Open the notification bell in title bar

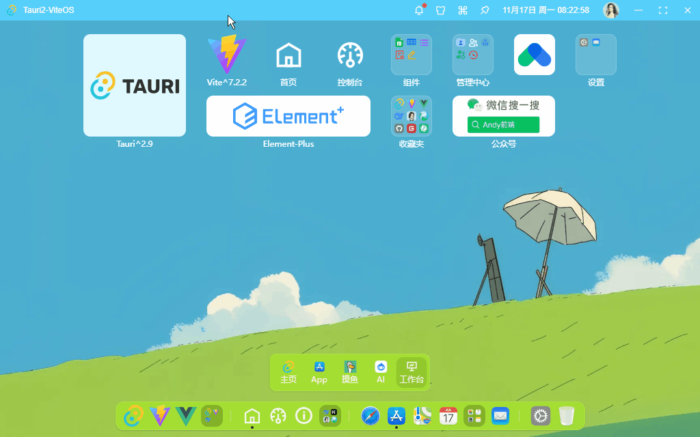[419, 10]
